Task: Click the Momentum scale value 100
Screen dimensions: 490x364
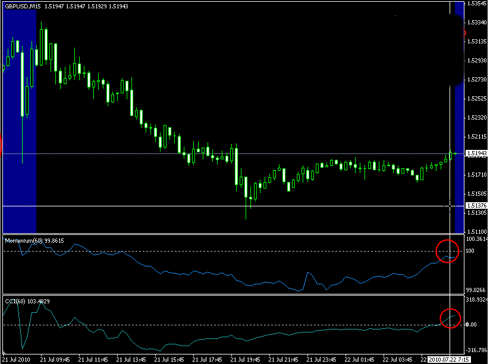Action: [470, 251]
